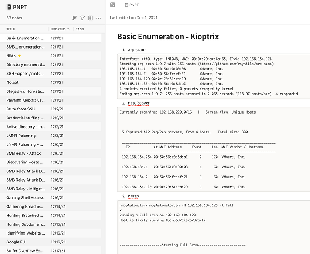Expand note to full screen icon
This screenshot has height=254, width=310.
pos(112,5)
